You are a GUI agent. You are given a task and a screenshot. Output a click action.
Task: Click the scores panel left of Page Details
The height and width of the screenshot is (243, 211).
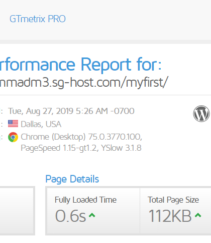pos(17,211)
